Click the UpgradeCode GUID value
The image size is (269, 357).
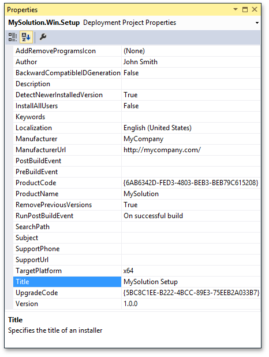190,293
